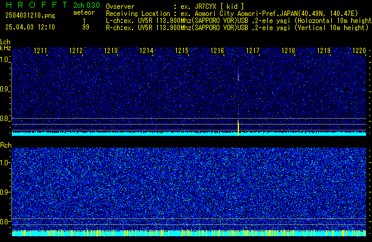Click the tall yellow spike in Lch level bar
Image resolution: width=372 pixels, height=242 pixels.
[x=238, y=127]
